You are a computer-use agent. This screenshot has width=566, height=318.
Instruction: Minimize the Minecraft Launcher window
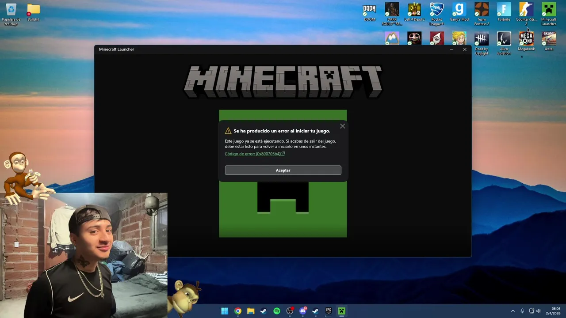pos(451,49)
